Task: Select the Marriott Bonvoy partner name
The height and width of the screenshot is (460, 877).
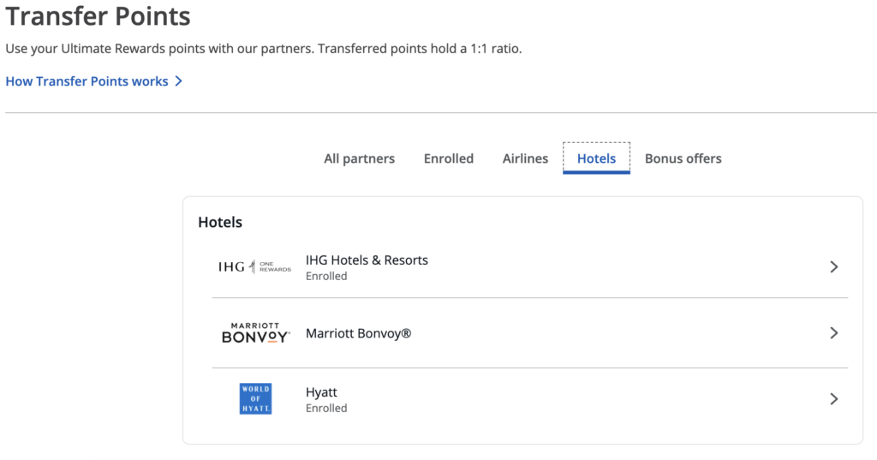Action: (358, 333)
